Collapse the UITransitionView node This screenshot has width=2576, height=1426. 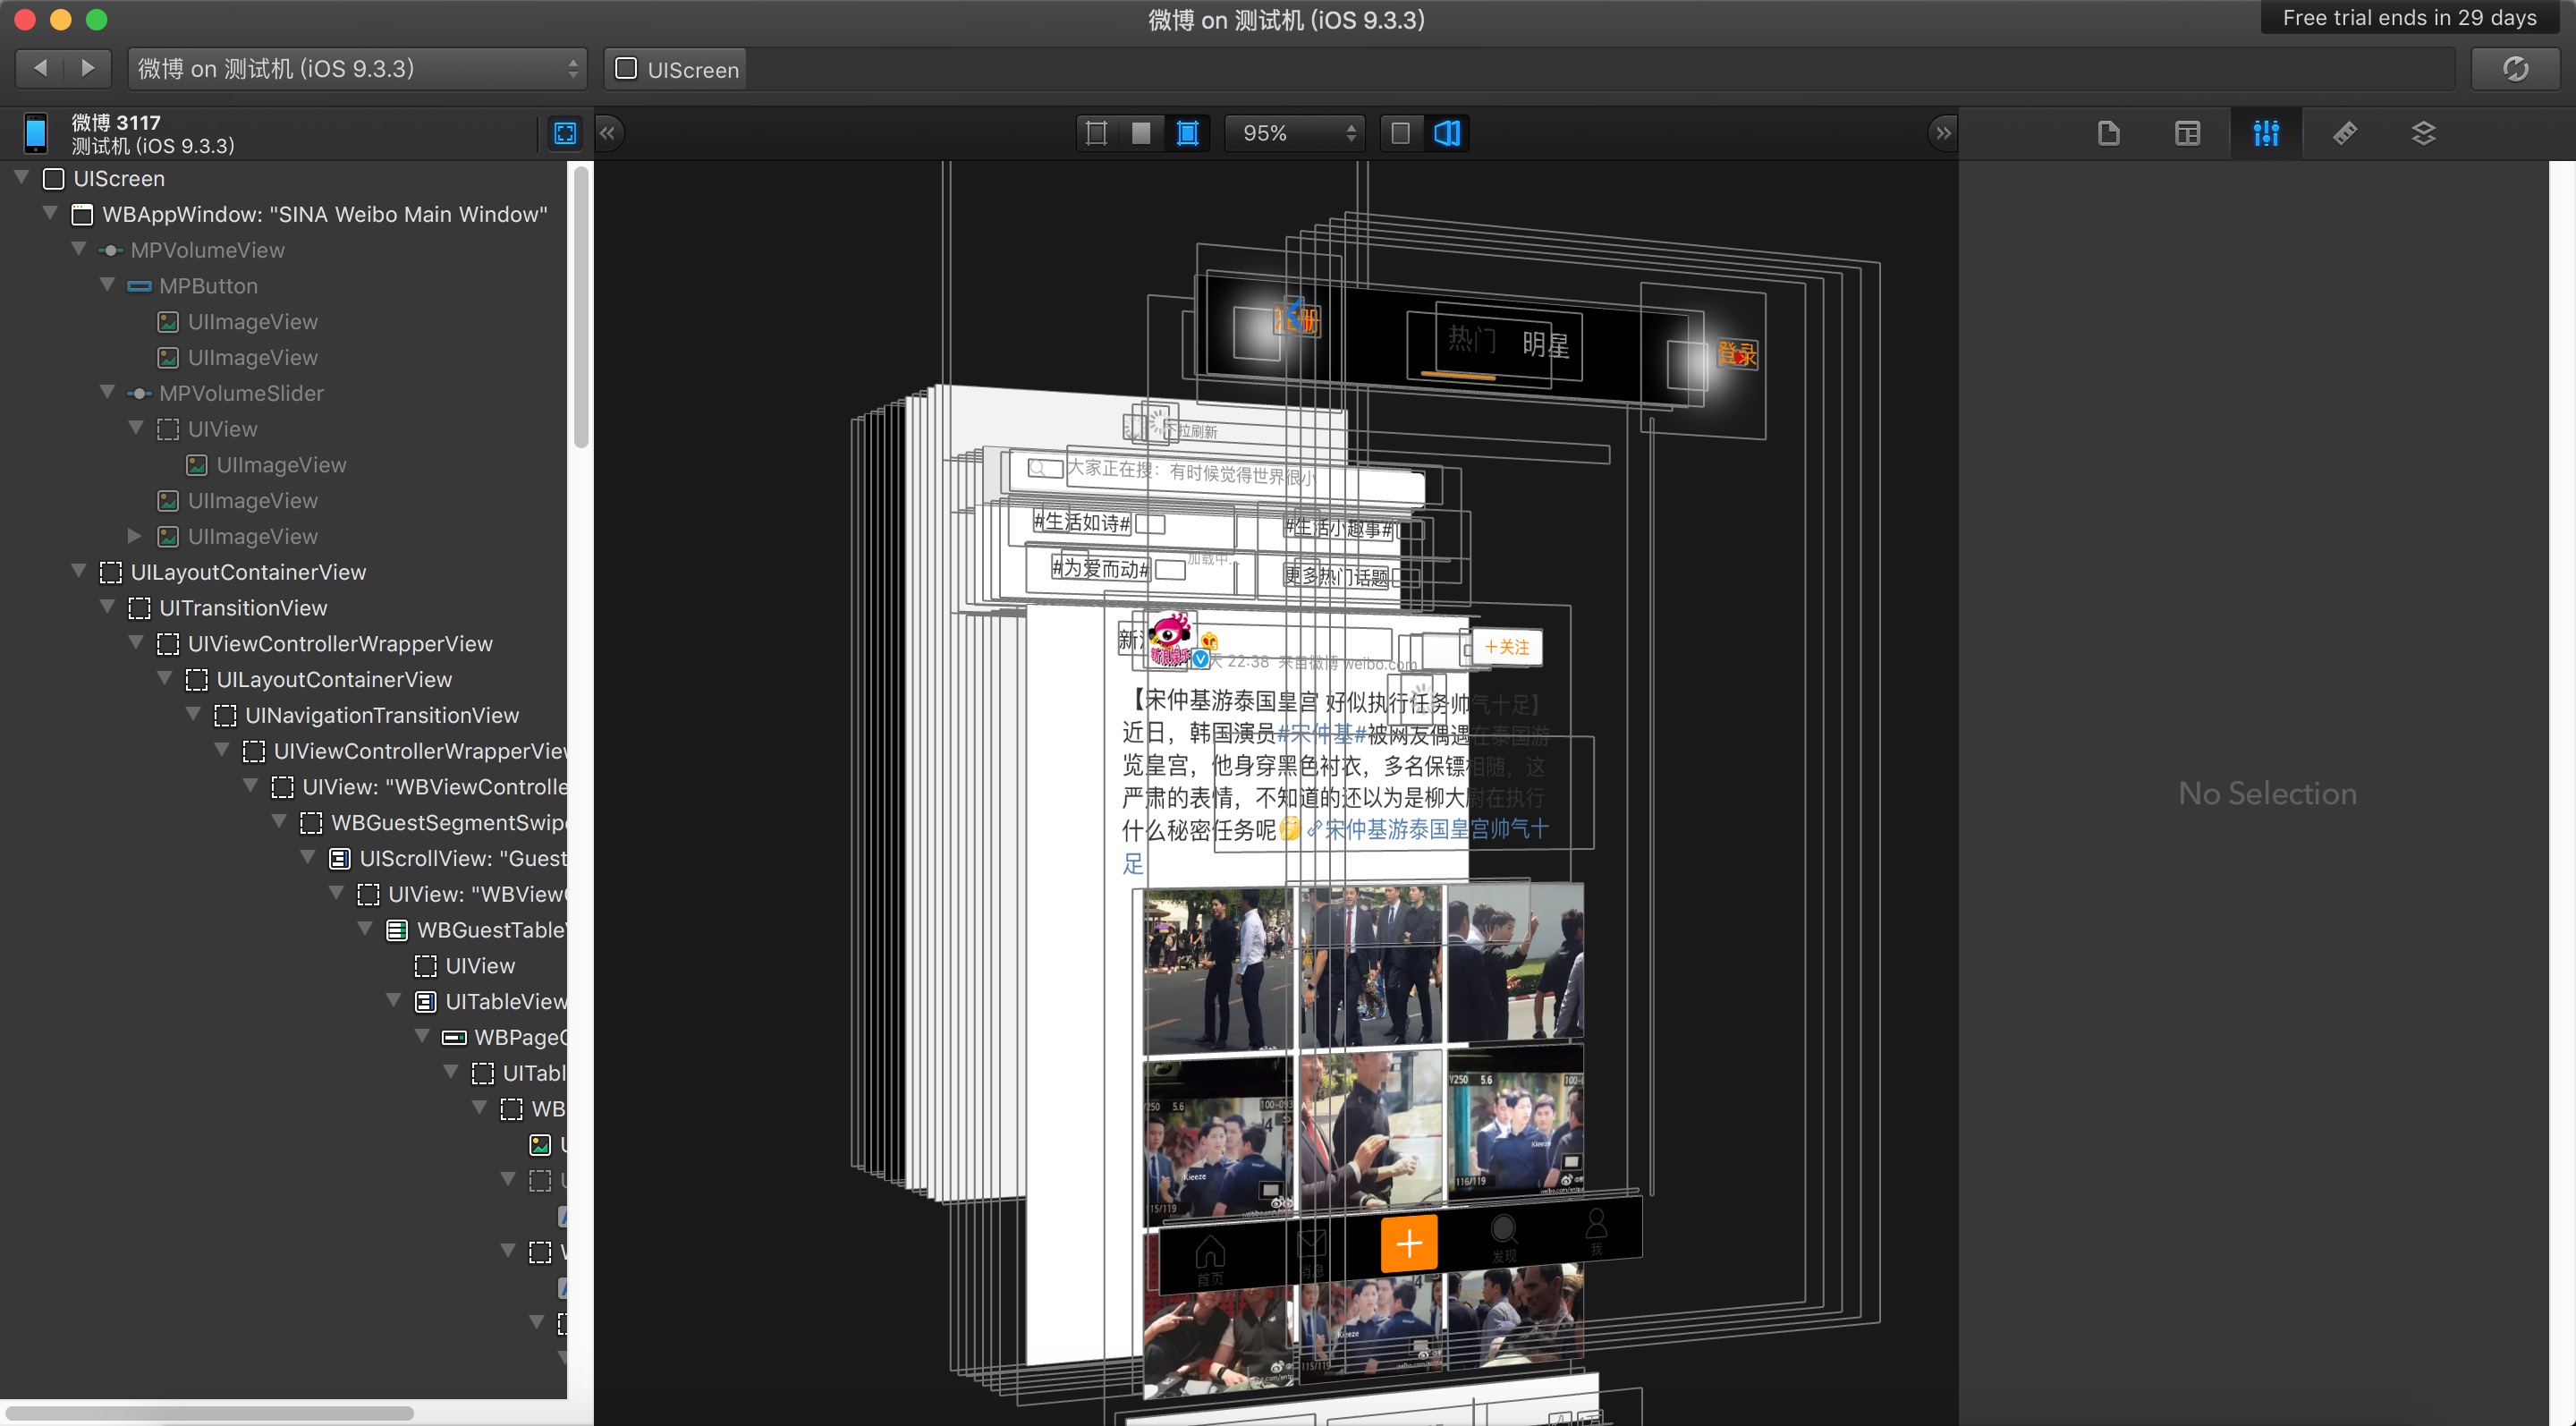click(107, 607)
